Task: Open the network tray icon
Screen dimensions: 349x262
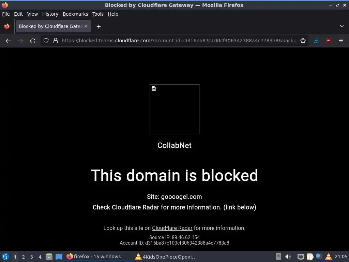Action: (x=301, y=257)
